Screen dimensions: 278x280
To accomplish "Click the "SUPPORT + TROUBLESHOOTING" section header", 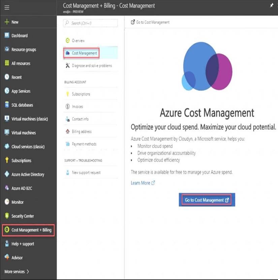I will pos(83,160).
